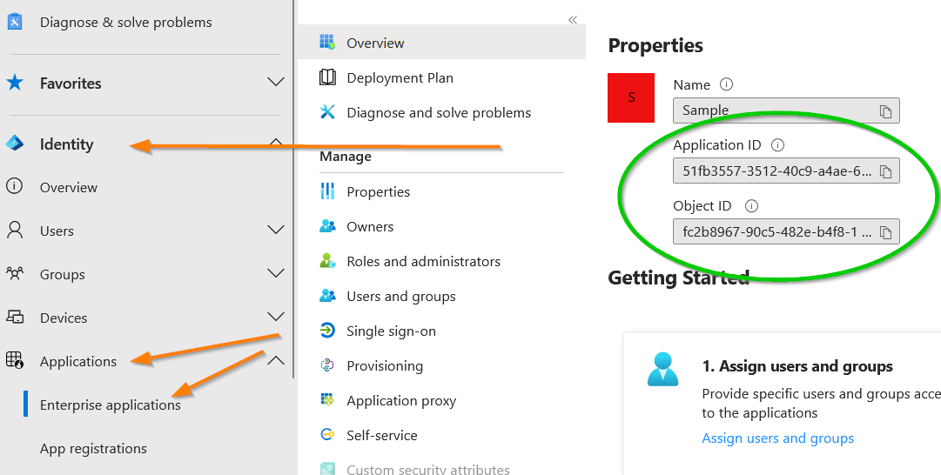This screenshot has height=475, width=941.
Task: Expand the Favorites section chevron
Action: pos(275,82)
